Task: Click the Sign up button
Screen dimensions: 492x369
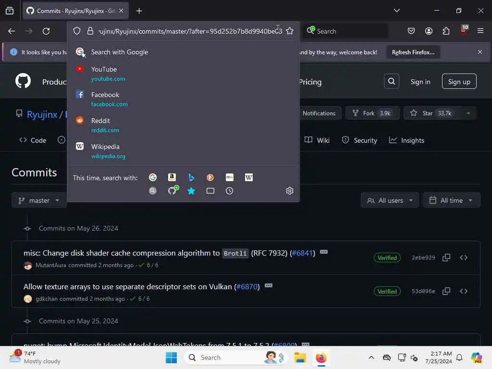Action: (x=459, y=82)
